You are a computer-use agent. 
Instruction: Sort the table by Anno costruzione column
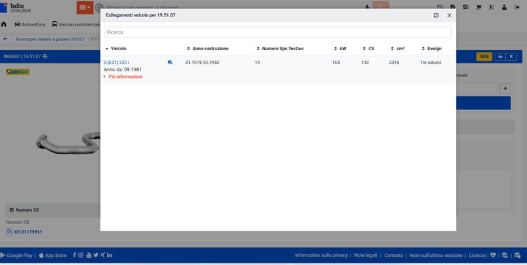click(x=210, y=49)
